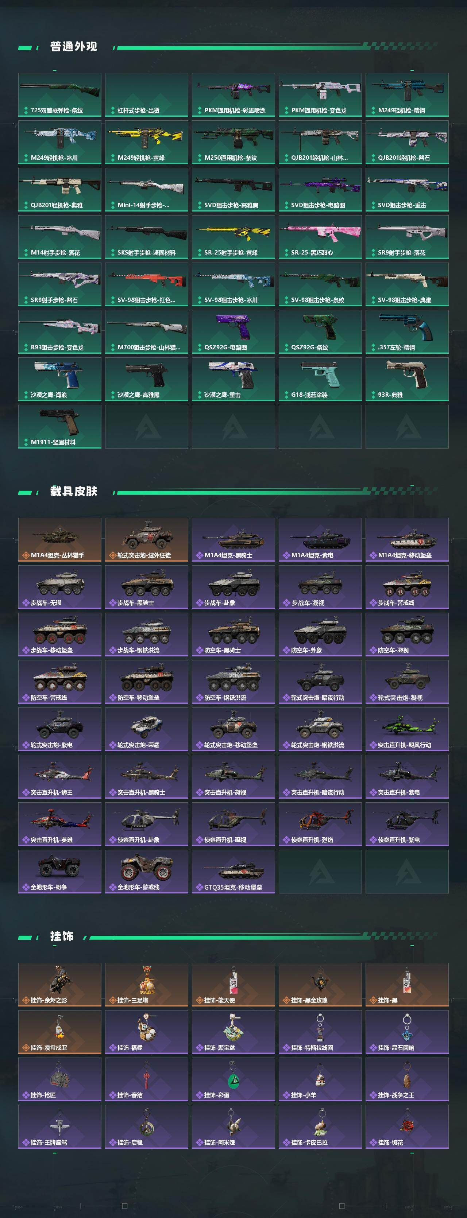This screenshot has width=467, height=1218.
Task: Select the green triangle easter egg charm
Action: pyautogui.click(x=233, y=1079)
